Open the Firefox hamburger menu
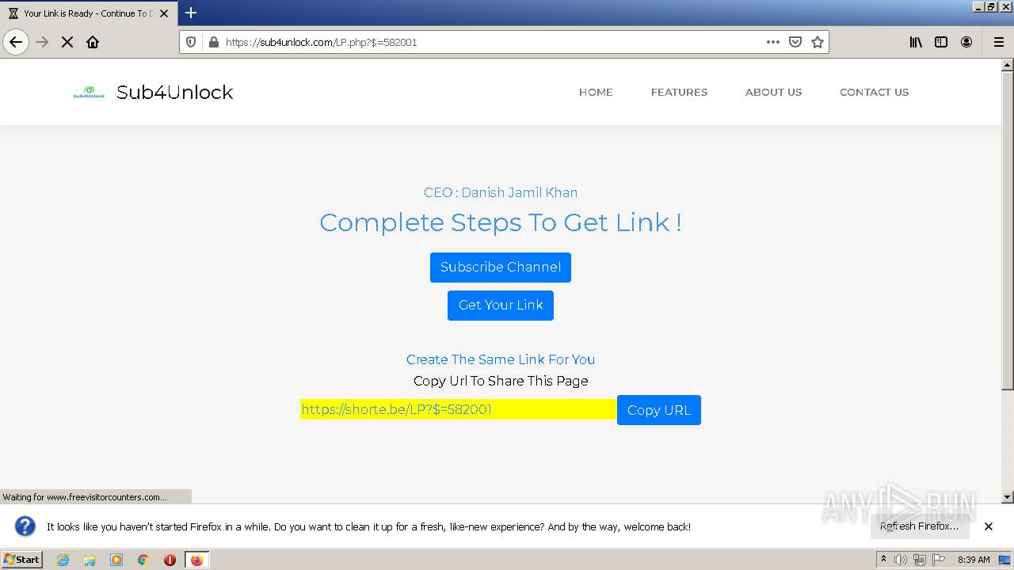This screenshot has width=1014, height=570. [x=999, y=42]
